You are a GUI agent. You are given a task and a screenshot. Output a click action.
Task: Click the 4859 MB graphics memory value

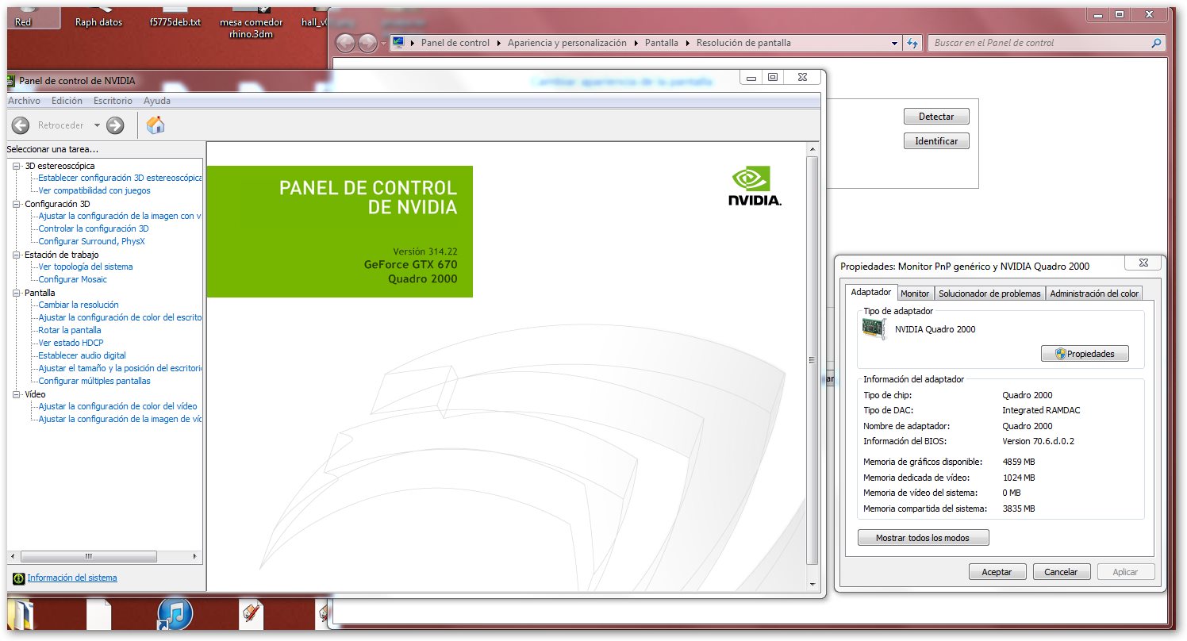[x=1019, y=462]
